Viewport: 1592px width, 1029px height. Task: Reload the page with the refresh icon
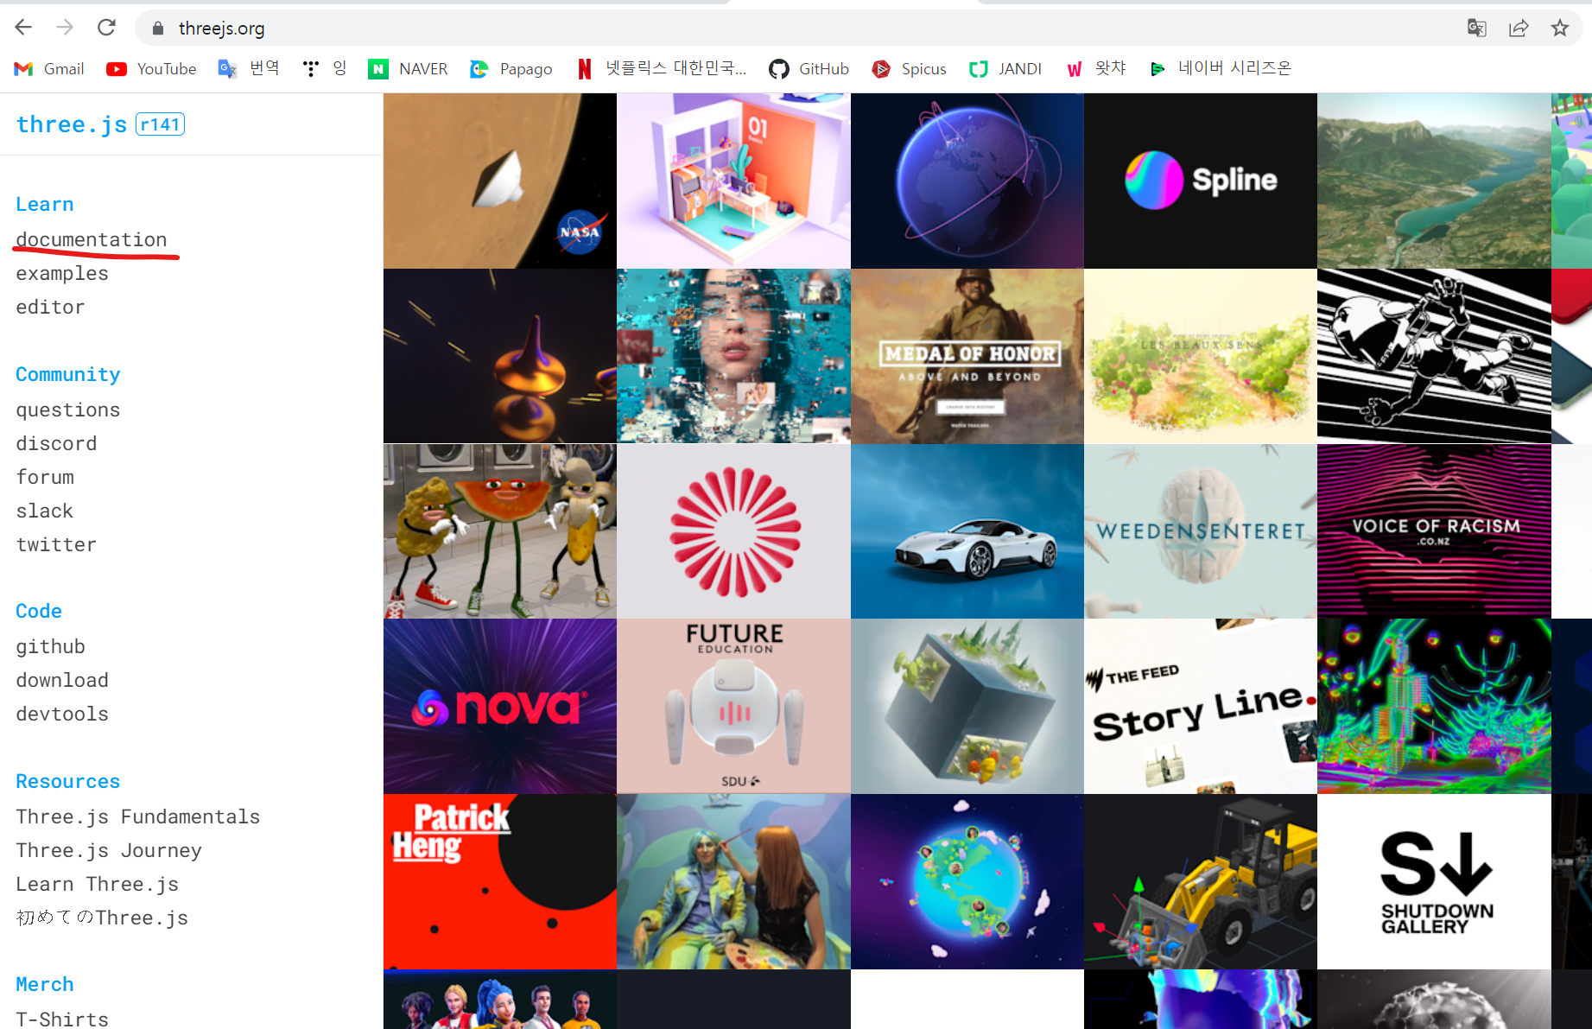(106, 28)
